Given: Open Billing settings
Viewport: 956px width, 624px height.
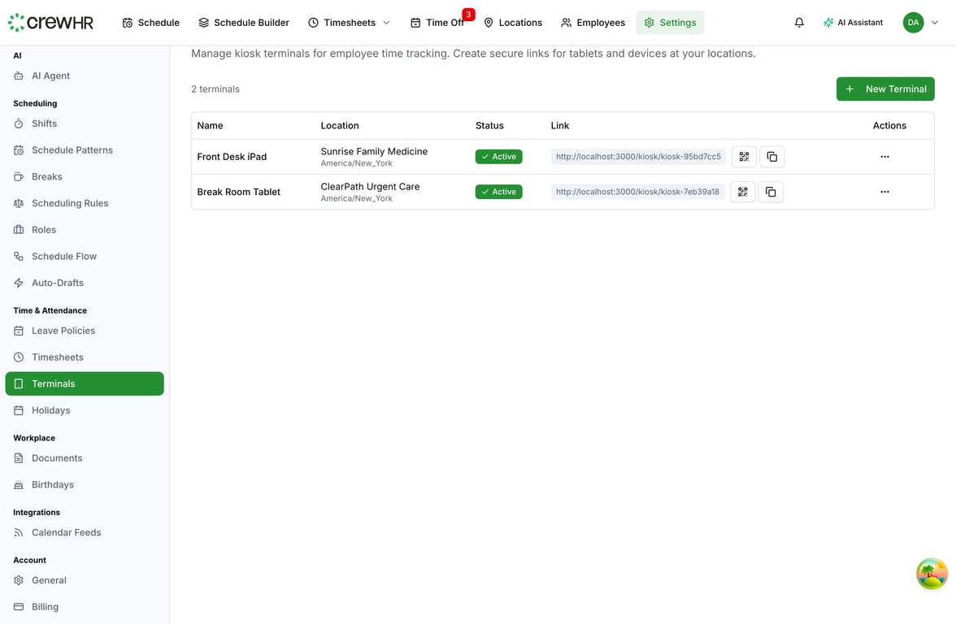Looking at the screenshot, I should [85, 607].
